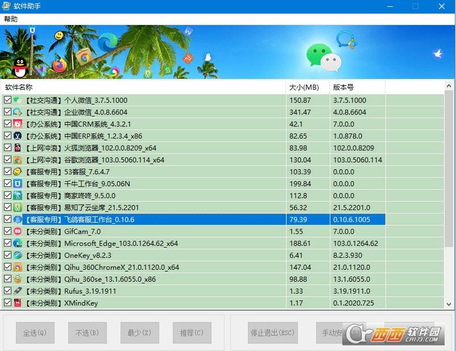Select the 谷歌浏览器_103.0.5060.114_x64 row text
456x351 pixels.
pyautogui.click(x=114, y=160)
